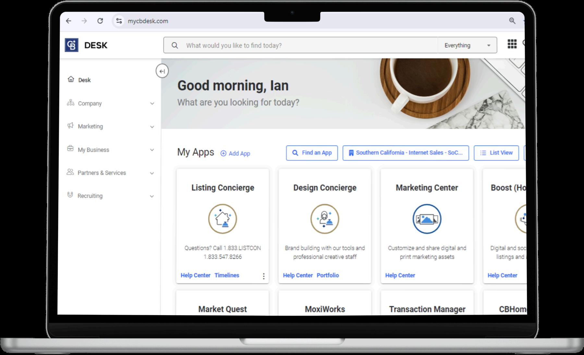Open Boost card Help Center link
Image resolution: width=584 pixels, height=355 pixels.
[502, 275]
